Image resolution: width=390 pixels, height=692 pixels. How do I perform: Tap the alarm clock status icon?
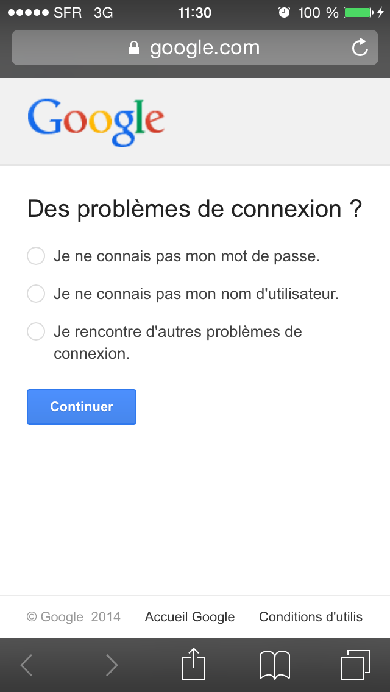(x=284, y=13)
